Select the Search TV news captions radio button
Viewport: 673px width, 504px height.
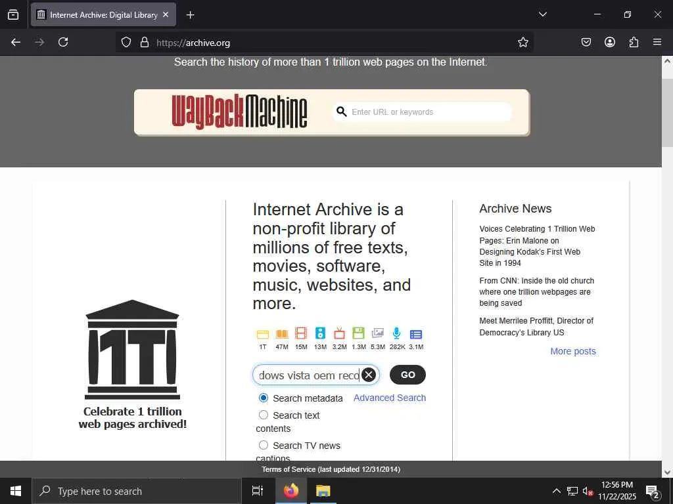(264, 446)
